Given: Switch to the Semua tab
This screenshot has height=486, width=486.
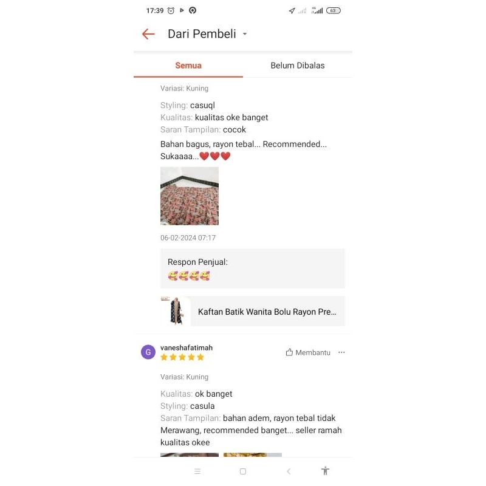Looking at the screenshot, I should pos(188,66).
